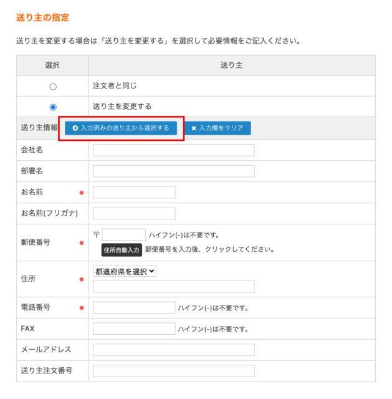Viewport: 392px width, 399px height.
Task: Click the 選択 column header
Action: 52,65
